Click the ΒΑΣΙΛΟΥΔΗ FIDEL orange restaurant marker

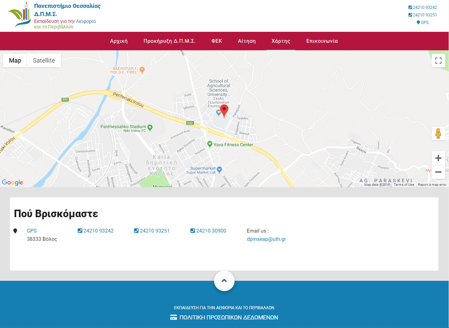(142, 70)
